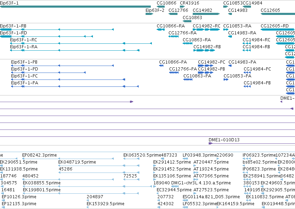Open transcript CG14982-RB
The height and width of the screenshot is (209, 295).
207,47
